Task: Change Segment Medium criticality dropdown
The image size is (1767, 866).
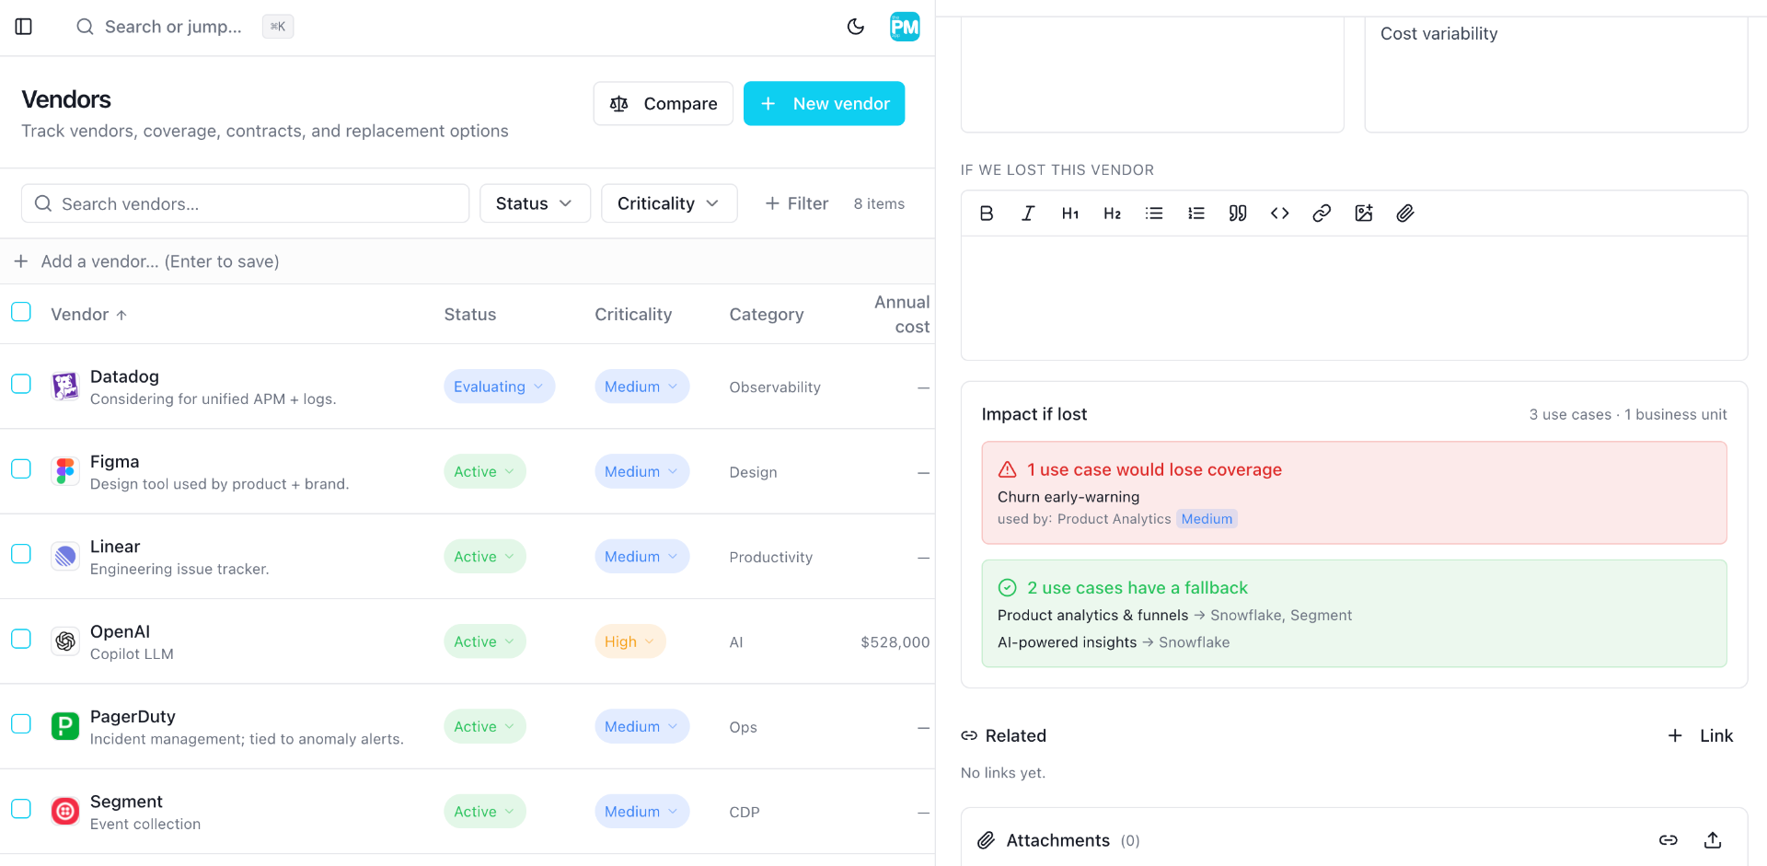Action: [x=641, y=812]
